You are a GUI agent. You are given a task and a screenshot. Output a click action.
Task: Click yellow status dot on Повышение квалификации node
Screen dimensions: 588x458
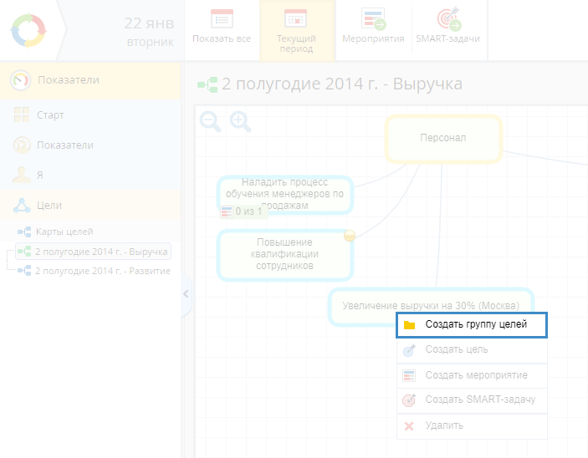click(x=350, y=236)
